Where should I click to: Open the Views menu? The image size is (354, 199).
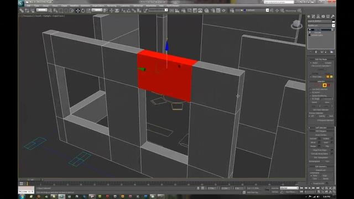(55, 6)
